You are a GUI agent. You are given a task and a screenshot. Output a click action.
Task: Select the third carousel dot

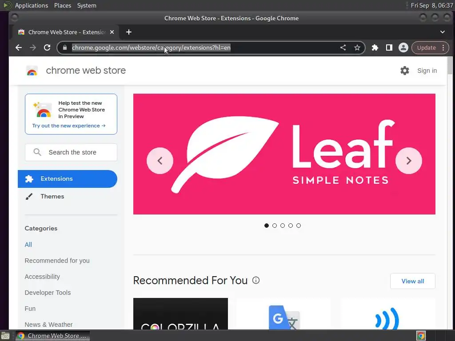coord(283,226)
